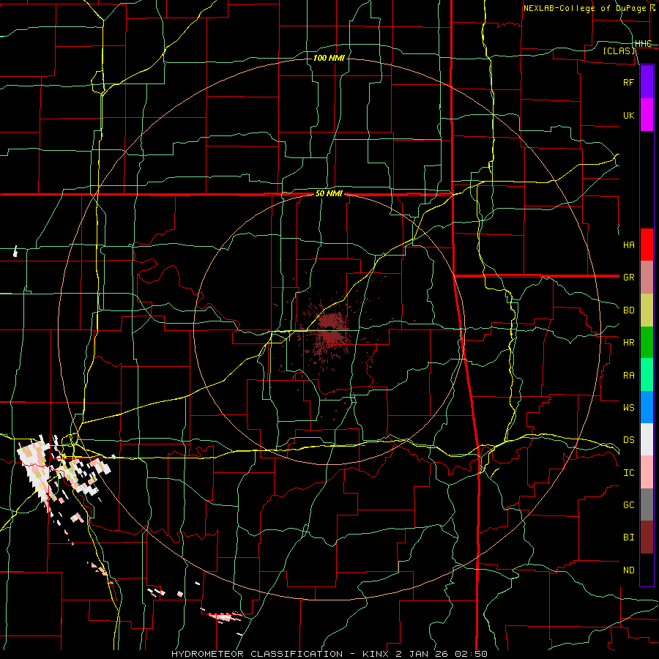
Task: Click the 50 NMI range ring label
Action: [329, 194]
